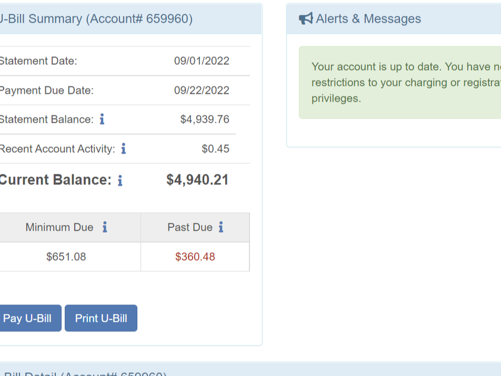This screenshot has height=376, width=501.
Task: Click the Current Balance info icon
Action: point(120,180)
